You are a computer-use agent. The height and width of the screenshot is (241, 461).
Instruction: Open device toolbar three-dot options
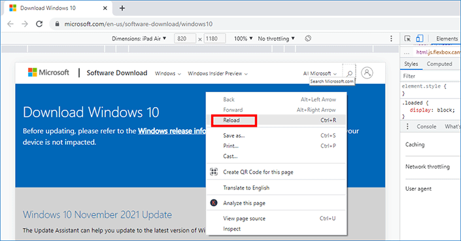pyautogui.click(x=391, y=39)
